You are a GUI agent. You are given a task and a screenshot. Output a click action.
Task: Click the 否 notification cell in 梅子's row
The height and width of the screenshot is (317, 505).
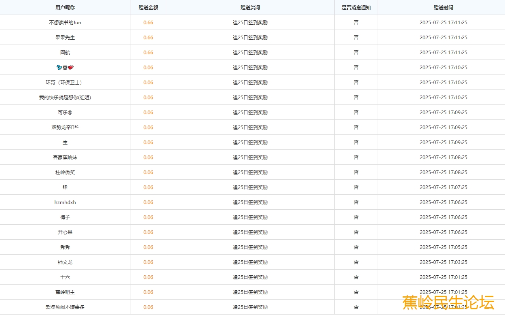(356, 217)
